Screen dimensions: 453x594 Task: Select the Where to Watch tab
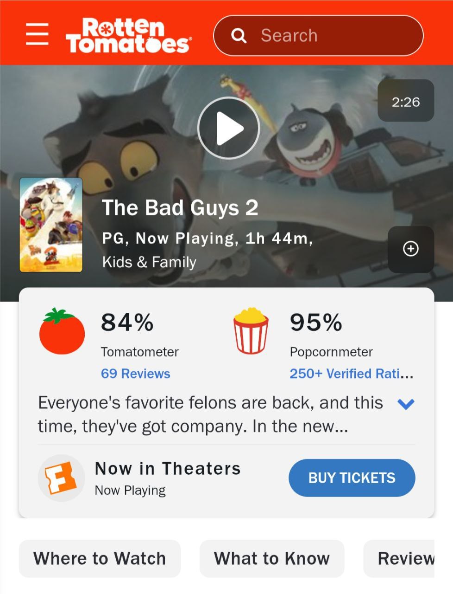100,558
